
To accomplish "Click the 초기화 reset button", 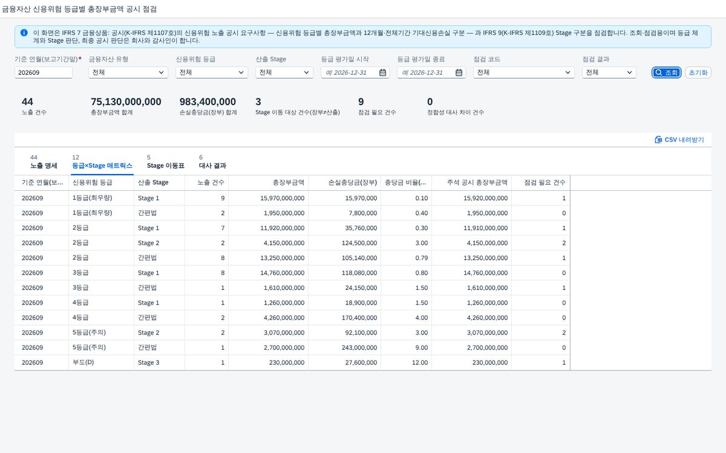I will point(698,72).
